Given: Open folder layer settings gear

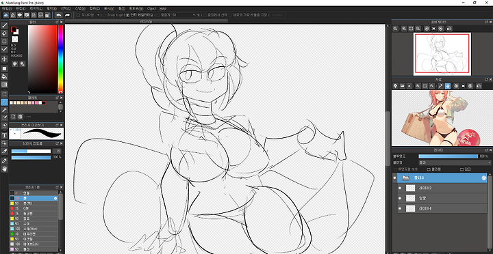Looking at the screenshot, I should tap(484, 178).
